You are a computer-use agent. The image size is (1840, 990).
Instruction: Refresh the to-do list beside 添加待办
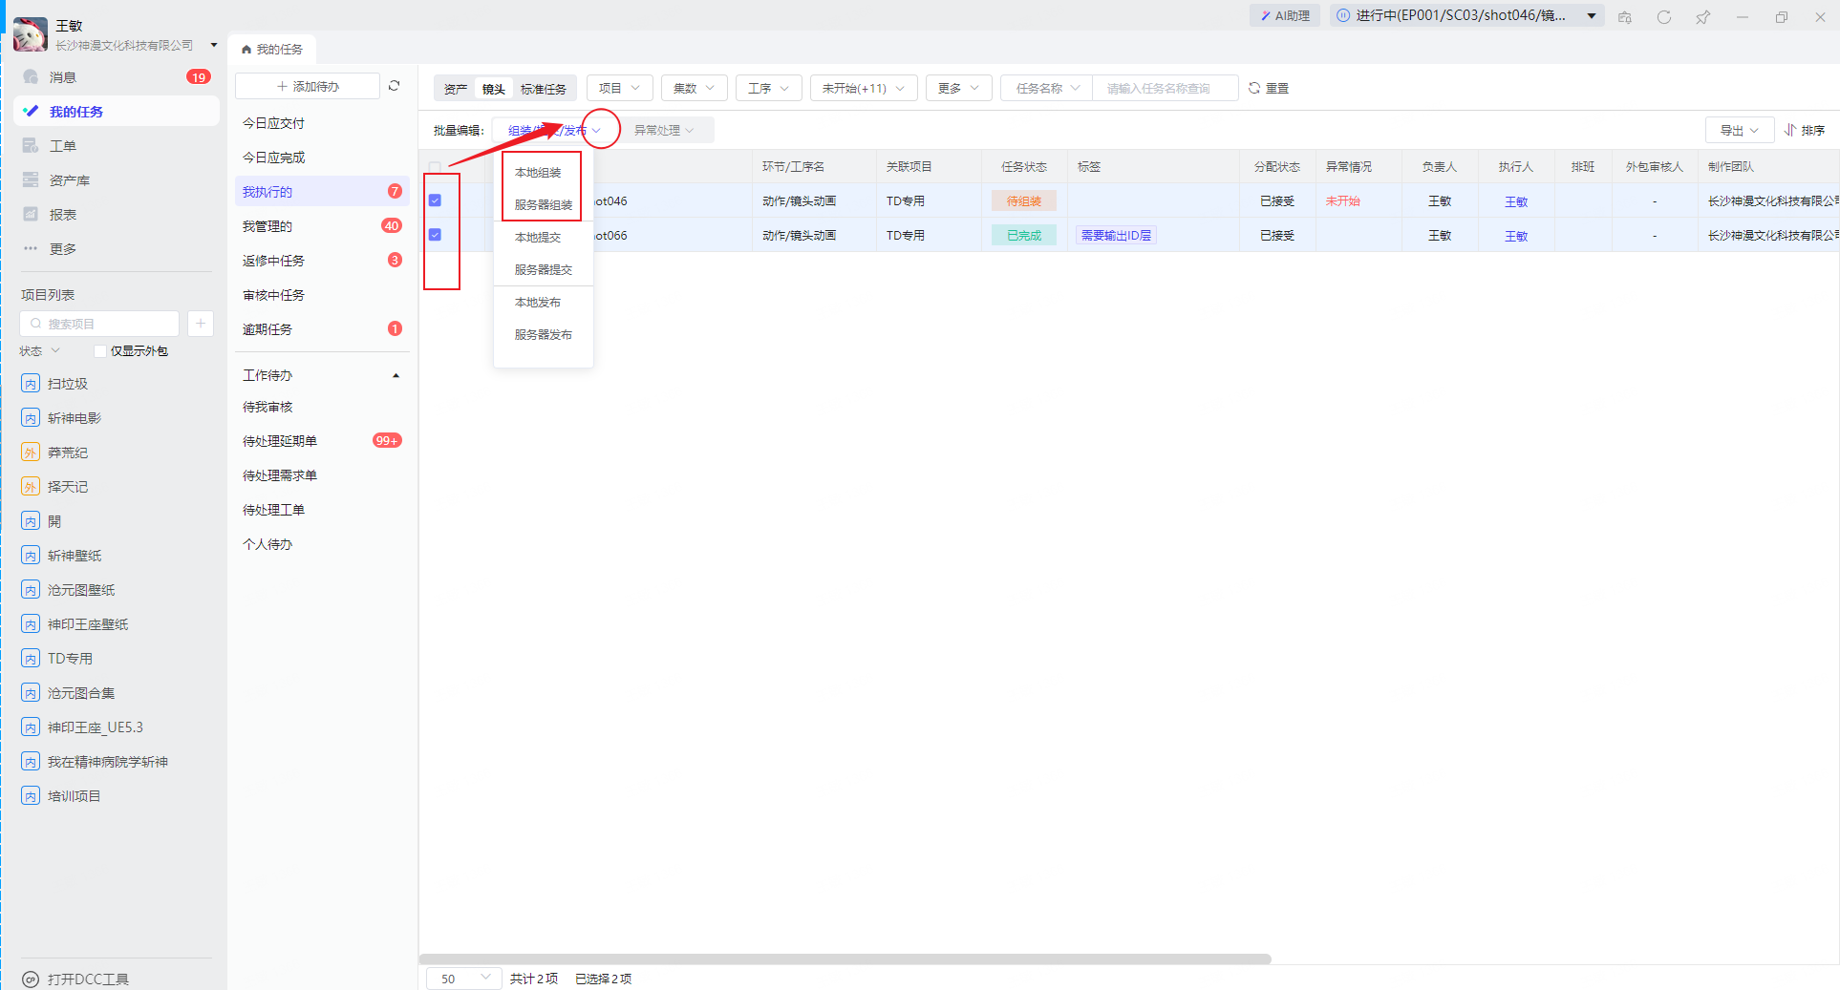(x=394, y=86)
